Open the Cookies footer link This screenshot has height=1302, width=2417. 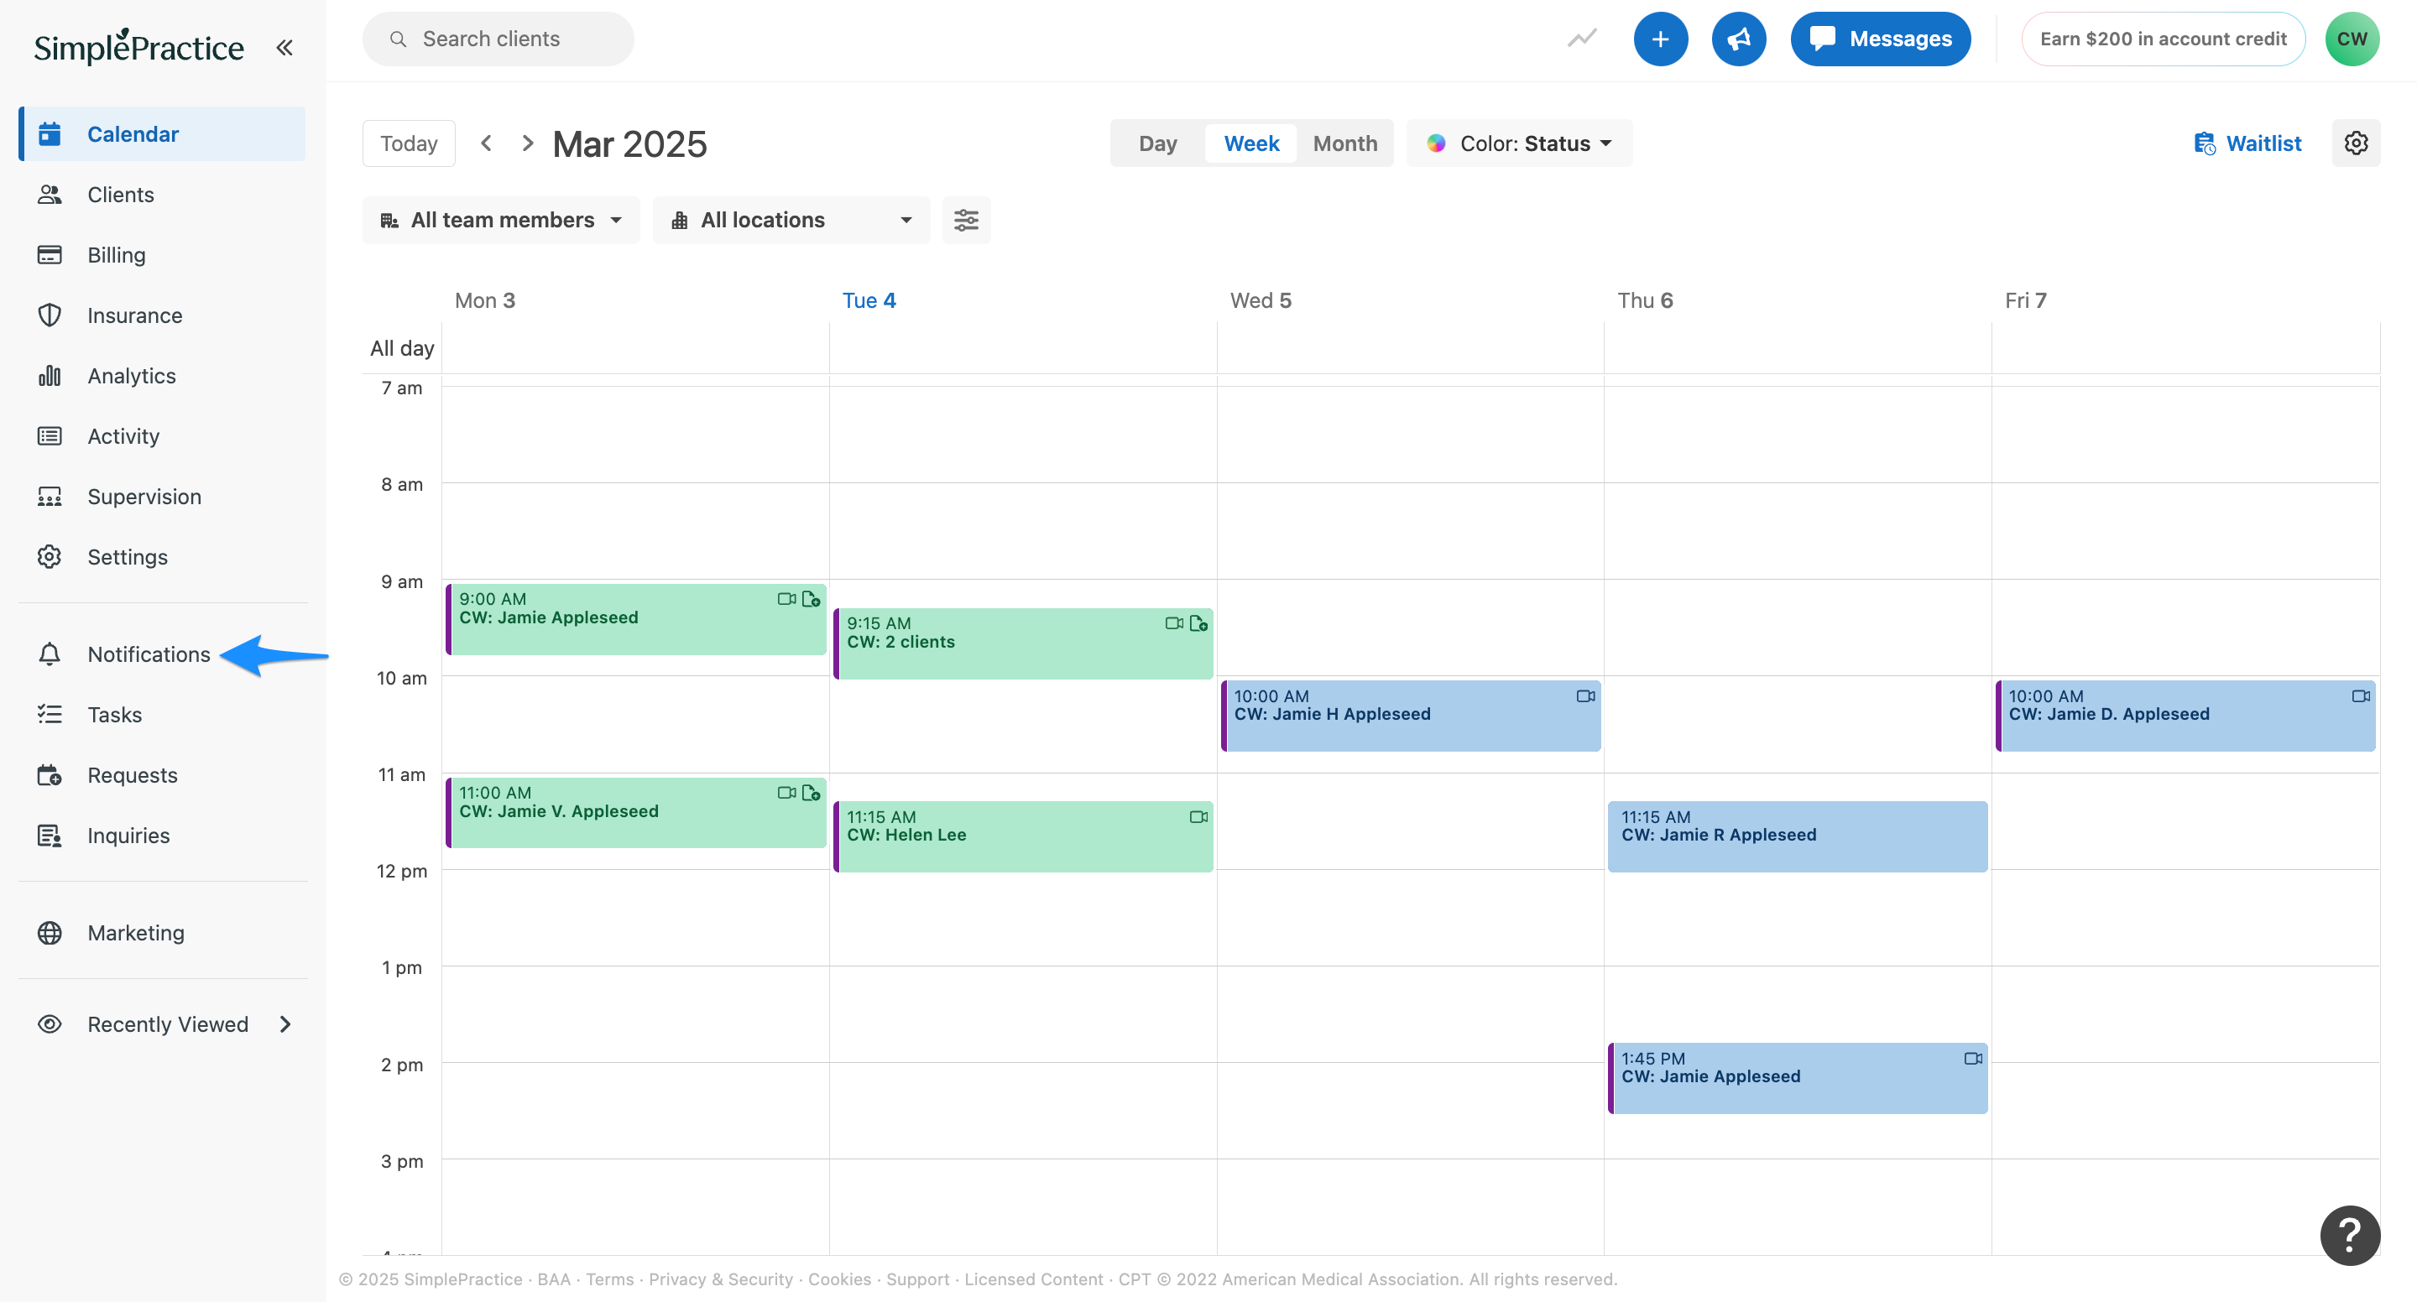coord(839,1279)
